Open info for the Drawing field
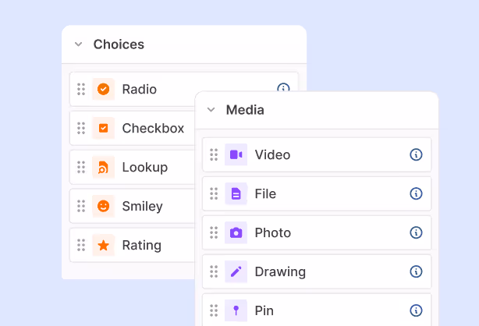Screen dimensions: 479x326 point(416,271)
